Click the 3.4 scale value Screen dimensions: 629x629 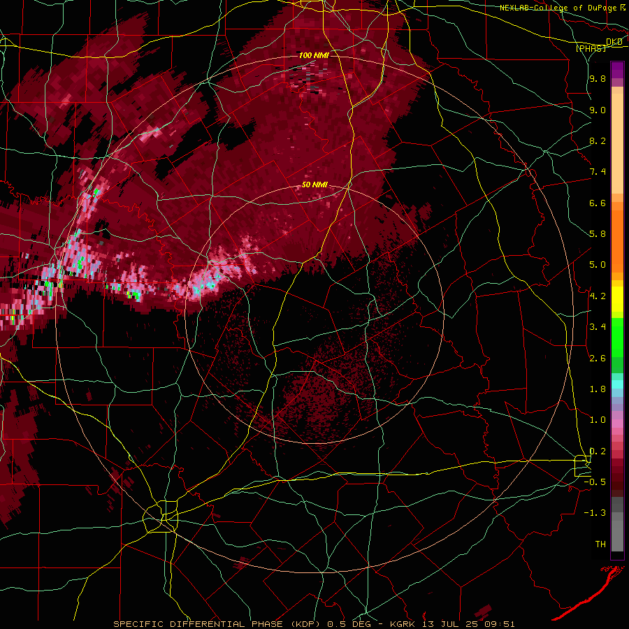click(x=598, y=327)
